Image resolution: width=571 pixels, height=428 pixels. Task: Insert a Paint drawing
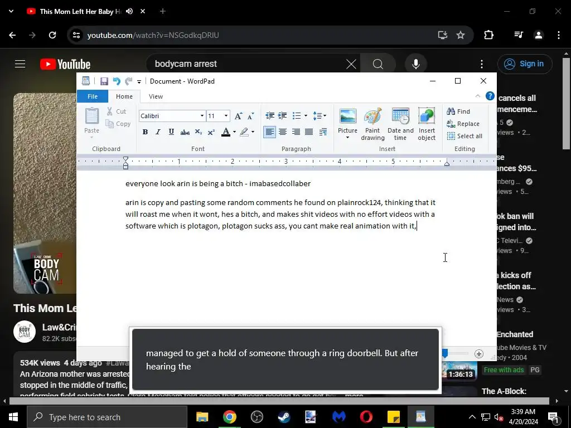(372, 124)
